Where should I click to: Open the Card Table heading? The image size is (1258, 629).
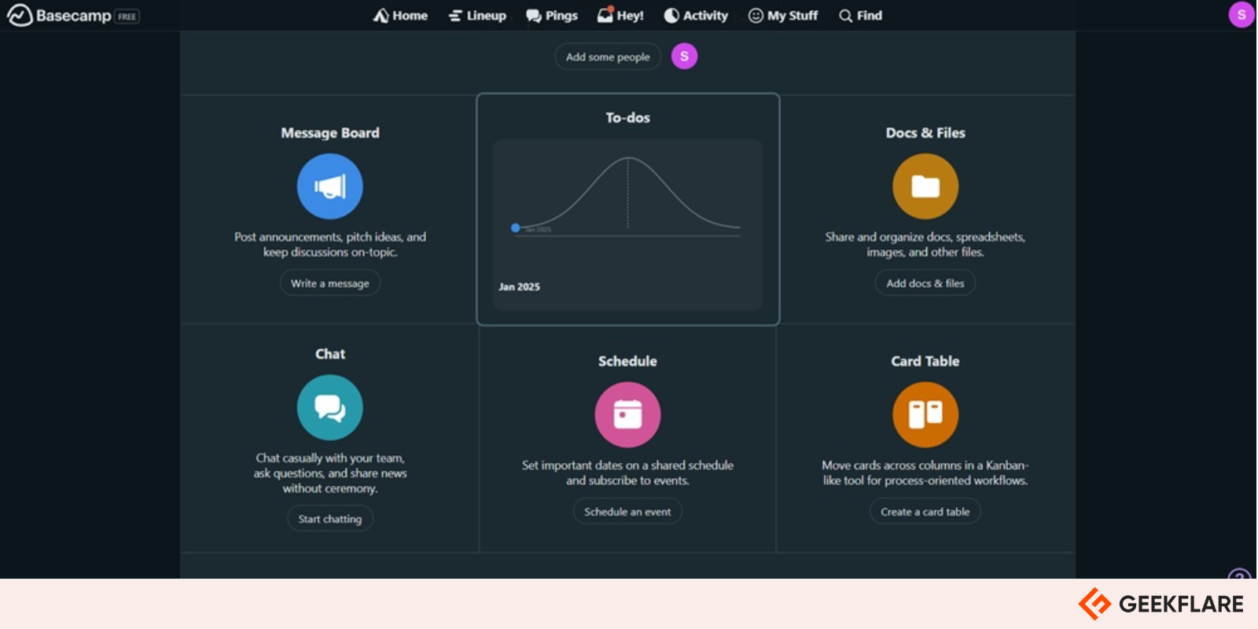pyautogui.click(x=925, y=361)
